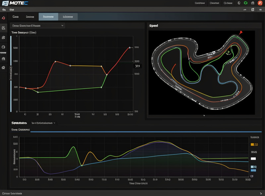Click the white legend swatch of the lower chart
Screen dimensions: 265x196
click(x=253, y=159)
